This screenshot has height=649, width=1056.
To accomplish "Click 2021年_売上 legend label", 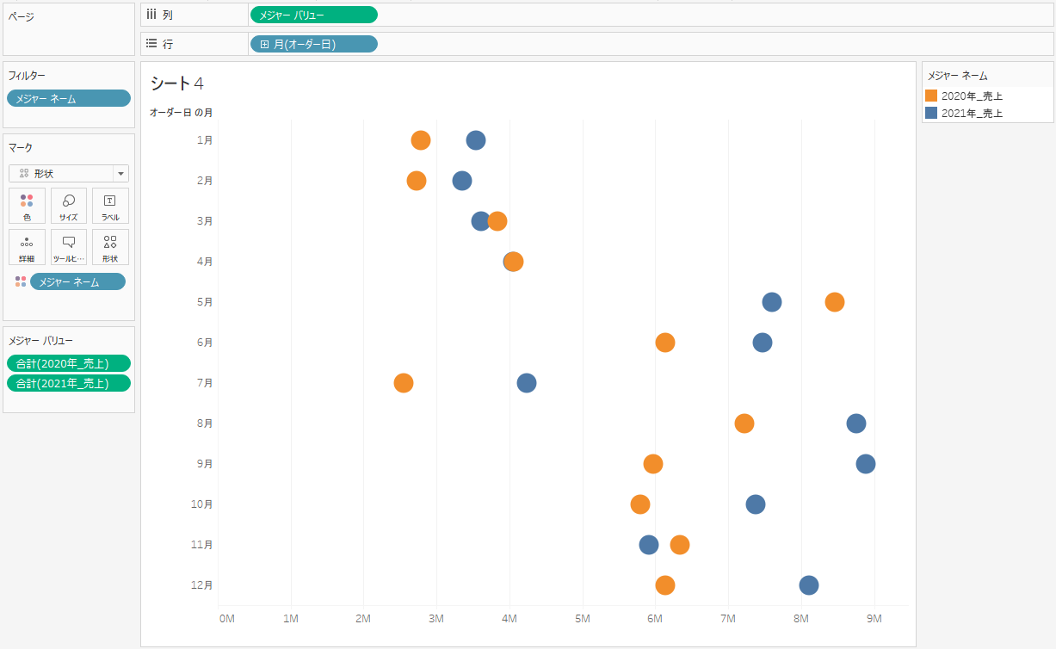I will [x=973, y=113].
